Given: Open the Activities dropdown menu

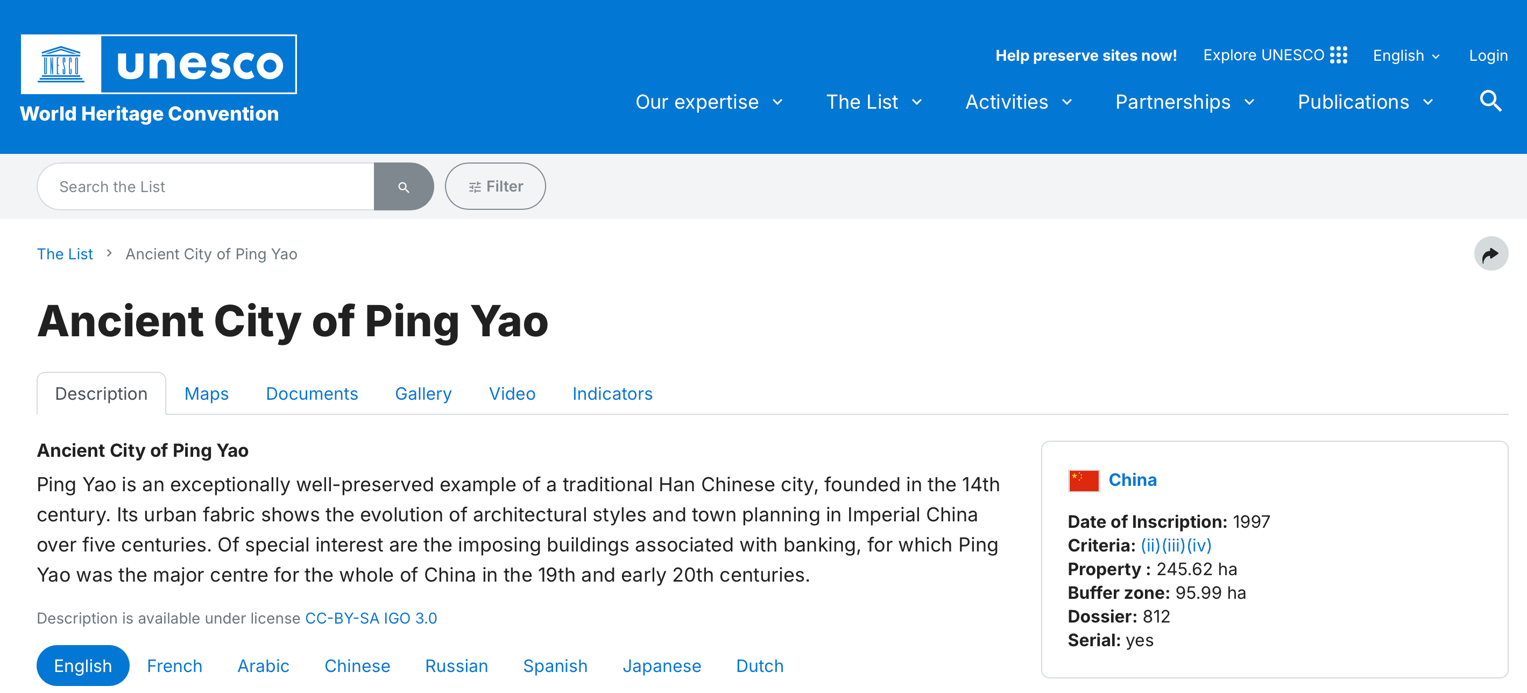Looking at the screenshot, I should click(x=1019, y=102).
